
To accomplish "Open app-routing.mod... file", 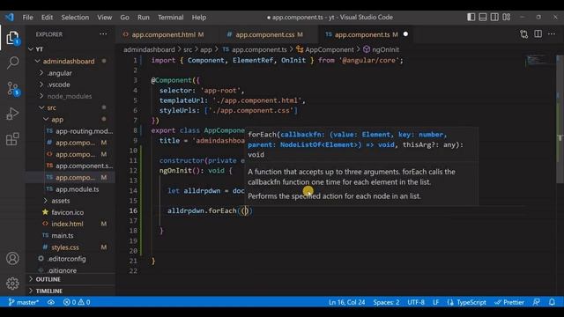I will coord(70,131).
